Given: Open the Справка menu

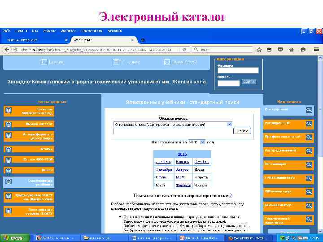Looking at the screenshot, I should (x=115, y=30).
